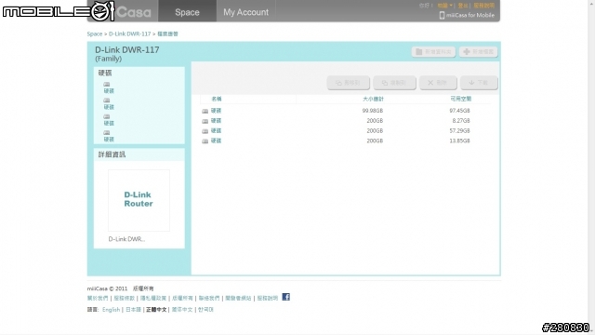Sort by the 大小總計 total size header

(373, 99)
